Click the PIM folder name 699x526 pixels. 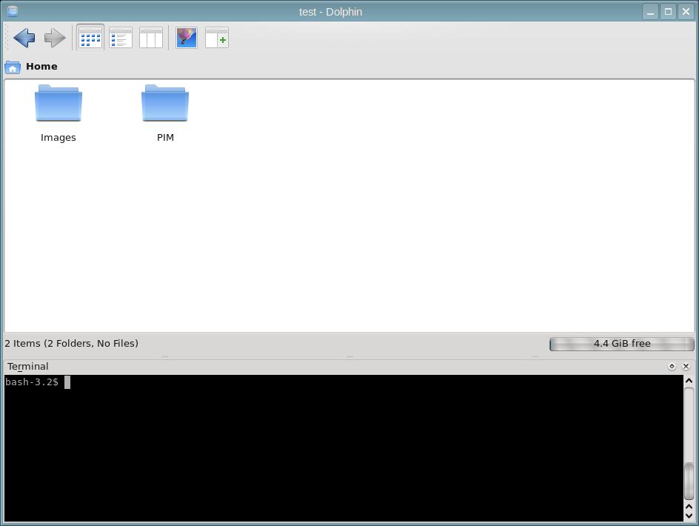pyautogui.click(x=165, y=137)
